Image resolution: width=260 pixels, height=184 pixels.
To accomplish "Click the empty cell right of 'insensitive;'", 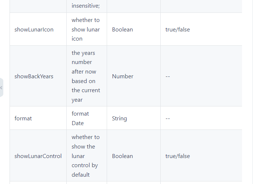I will point(133,6).
